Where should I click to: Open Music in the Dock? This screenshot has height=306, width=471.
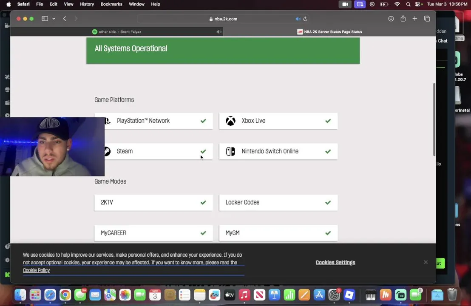point(244,295)
